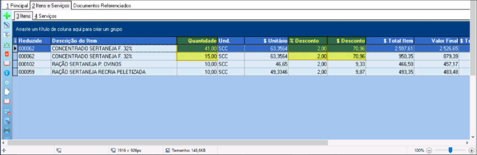
Task: Click the % Desconto column header
Action: tap(308, 41)
